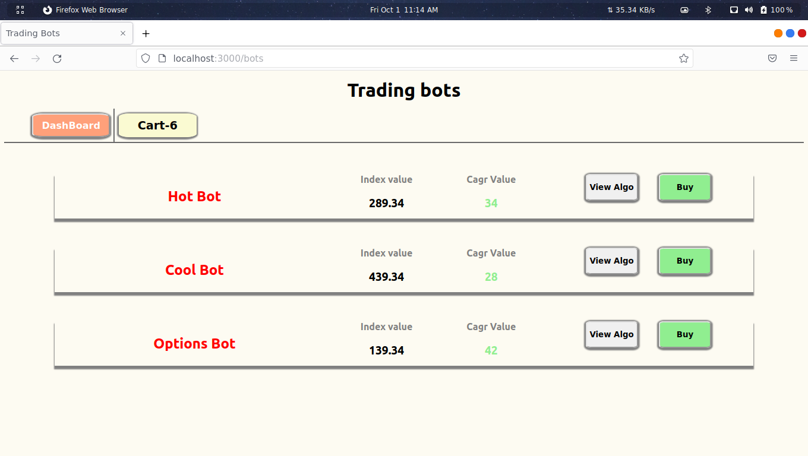Open the Bluetooth status icon
808x456 pixels.
click(708, 9)
